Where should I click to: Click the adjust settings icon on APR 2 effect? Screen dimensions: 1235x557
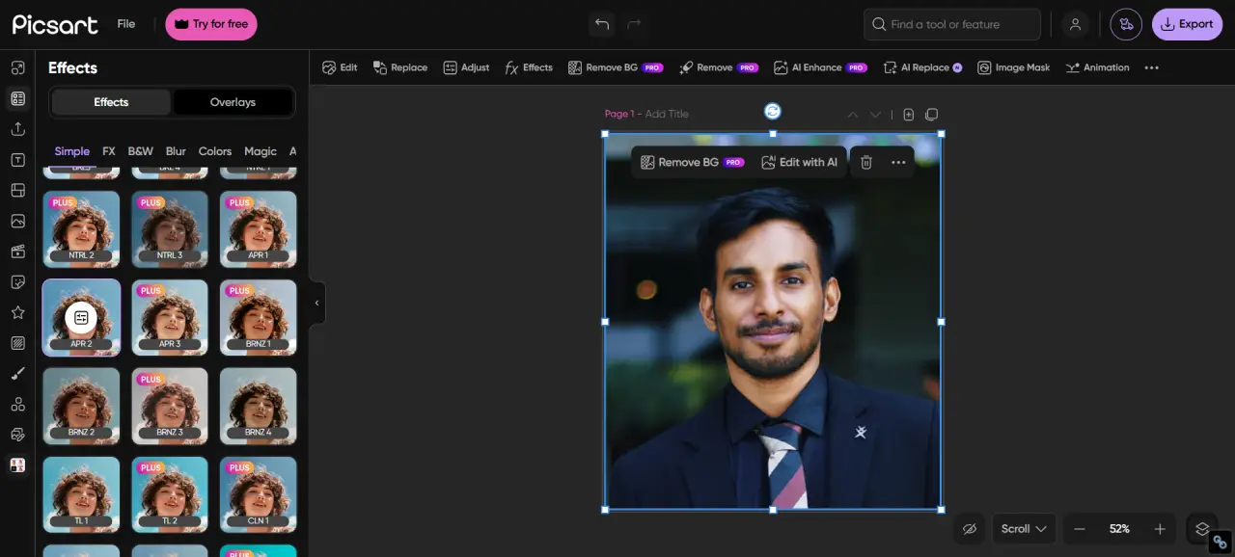[x=81, y=317]
